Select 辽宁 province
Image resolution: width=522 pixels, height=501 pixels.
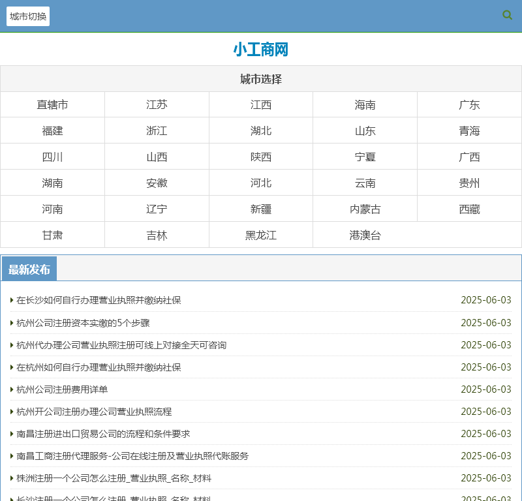157,209
